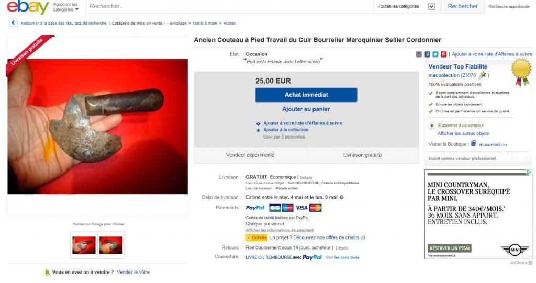This screenshot has height=283, width=536.
Task: Open the Outils à main breadcrumb
Action: pyautogui.click(x=205, y=23)
